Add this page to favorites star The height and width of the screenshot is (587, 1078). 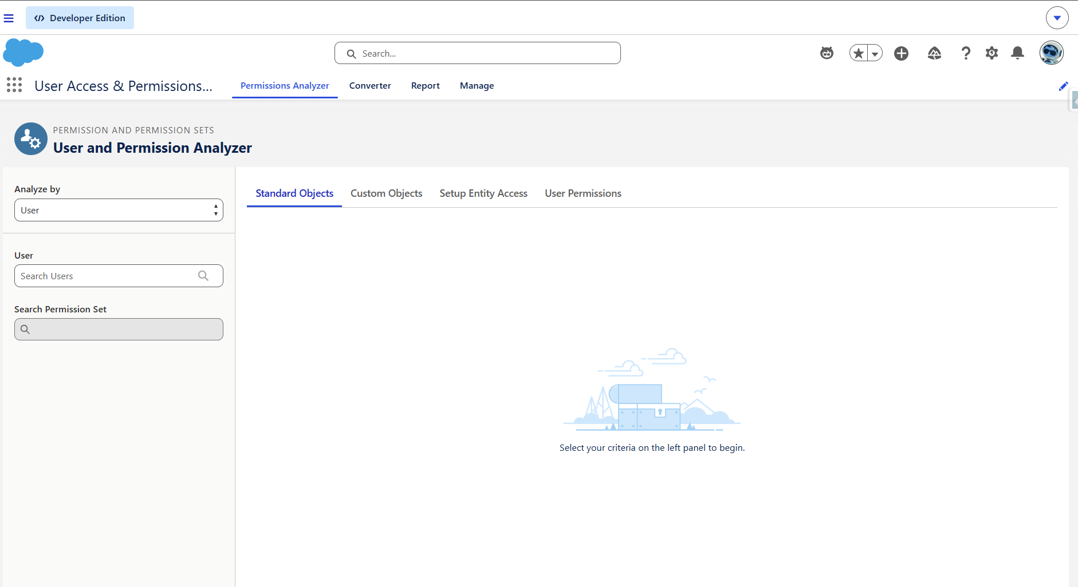858,53
